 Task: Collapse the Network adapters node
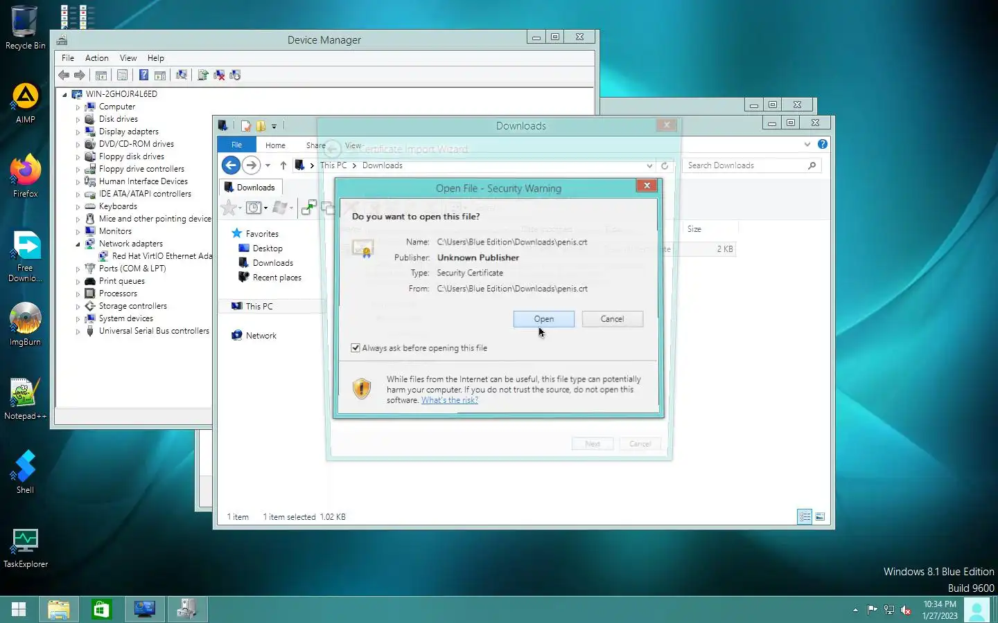(x=78, y=244)
